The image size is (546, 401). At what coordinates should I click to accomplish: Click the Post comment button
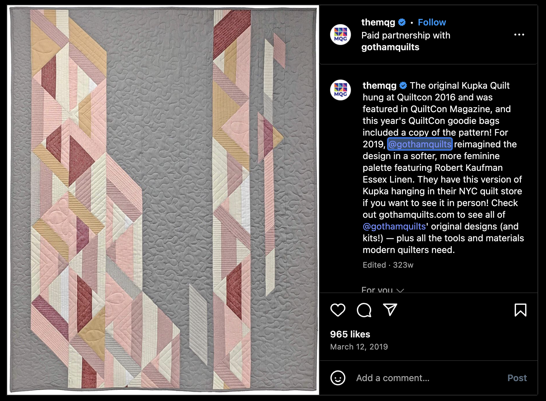coord(517,378)
